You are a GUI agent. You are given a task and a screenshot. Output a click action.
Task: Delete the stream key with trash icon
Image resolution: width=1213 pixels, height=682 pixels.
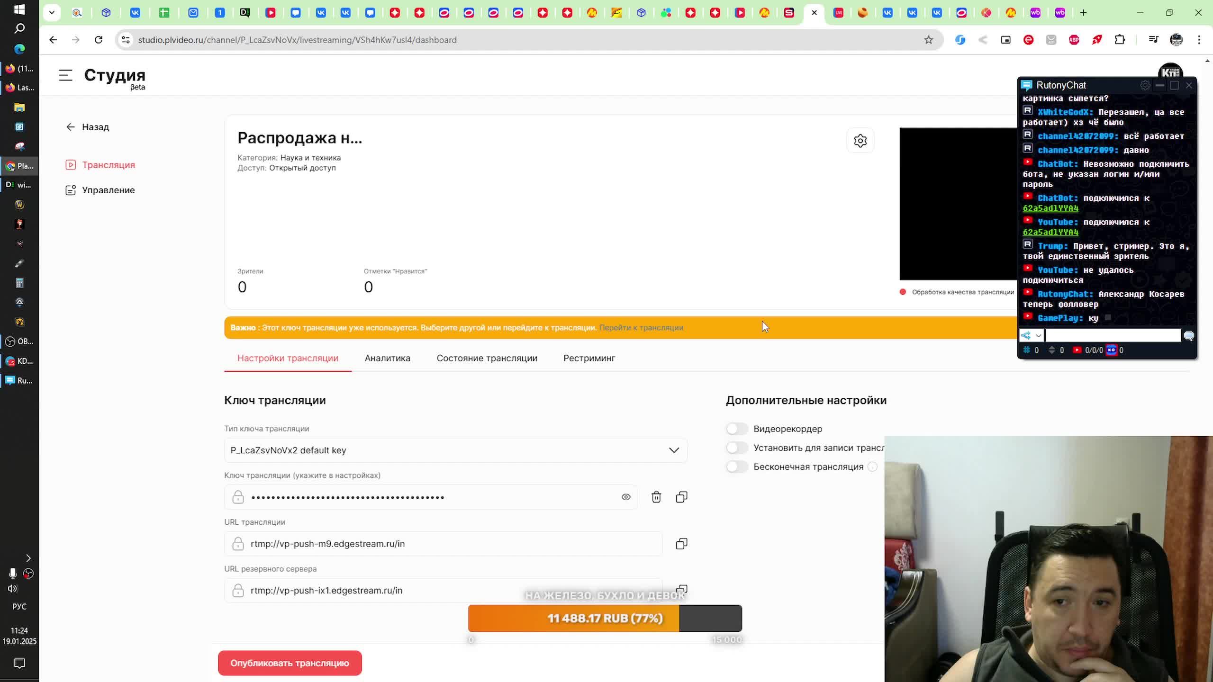(x=656, y=497)
